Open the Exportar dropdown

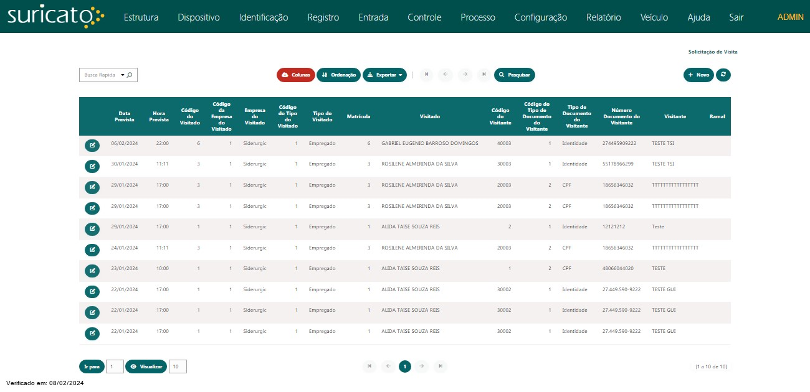tap(384, 75)
